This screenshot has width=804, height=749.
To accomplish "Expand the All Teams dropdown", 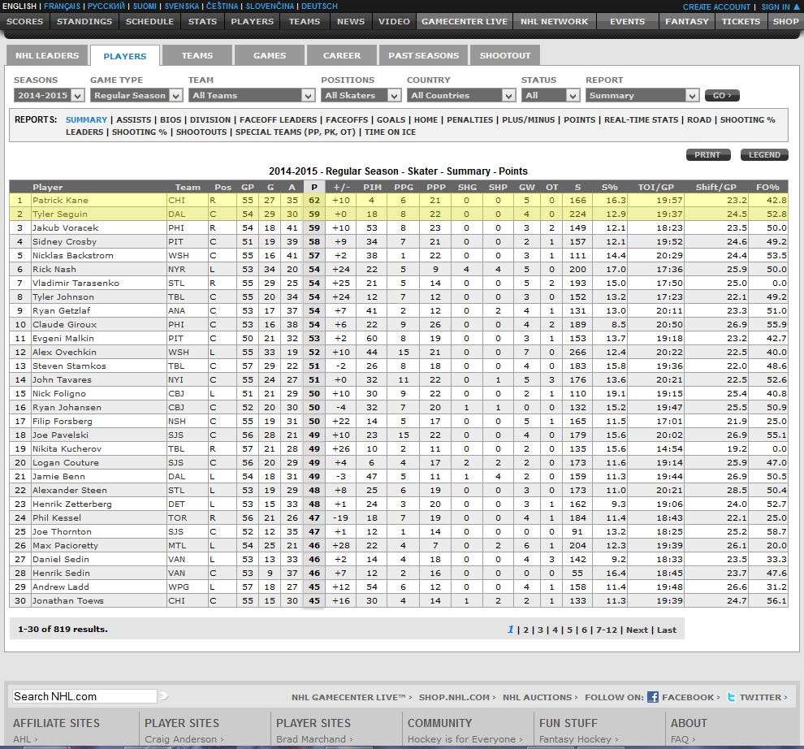I will pos(251,95).
